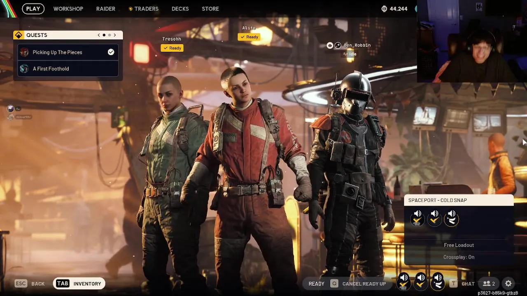The height and width of the screenshot is (296, 527).
Task: Go to previous quests page arrow
Action: 99,35
